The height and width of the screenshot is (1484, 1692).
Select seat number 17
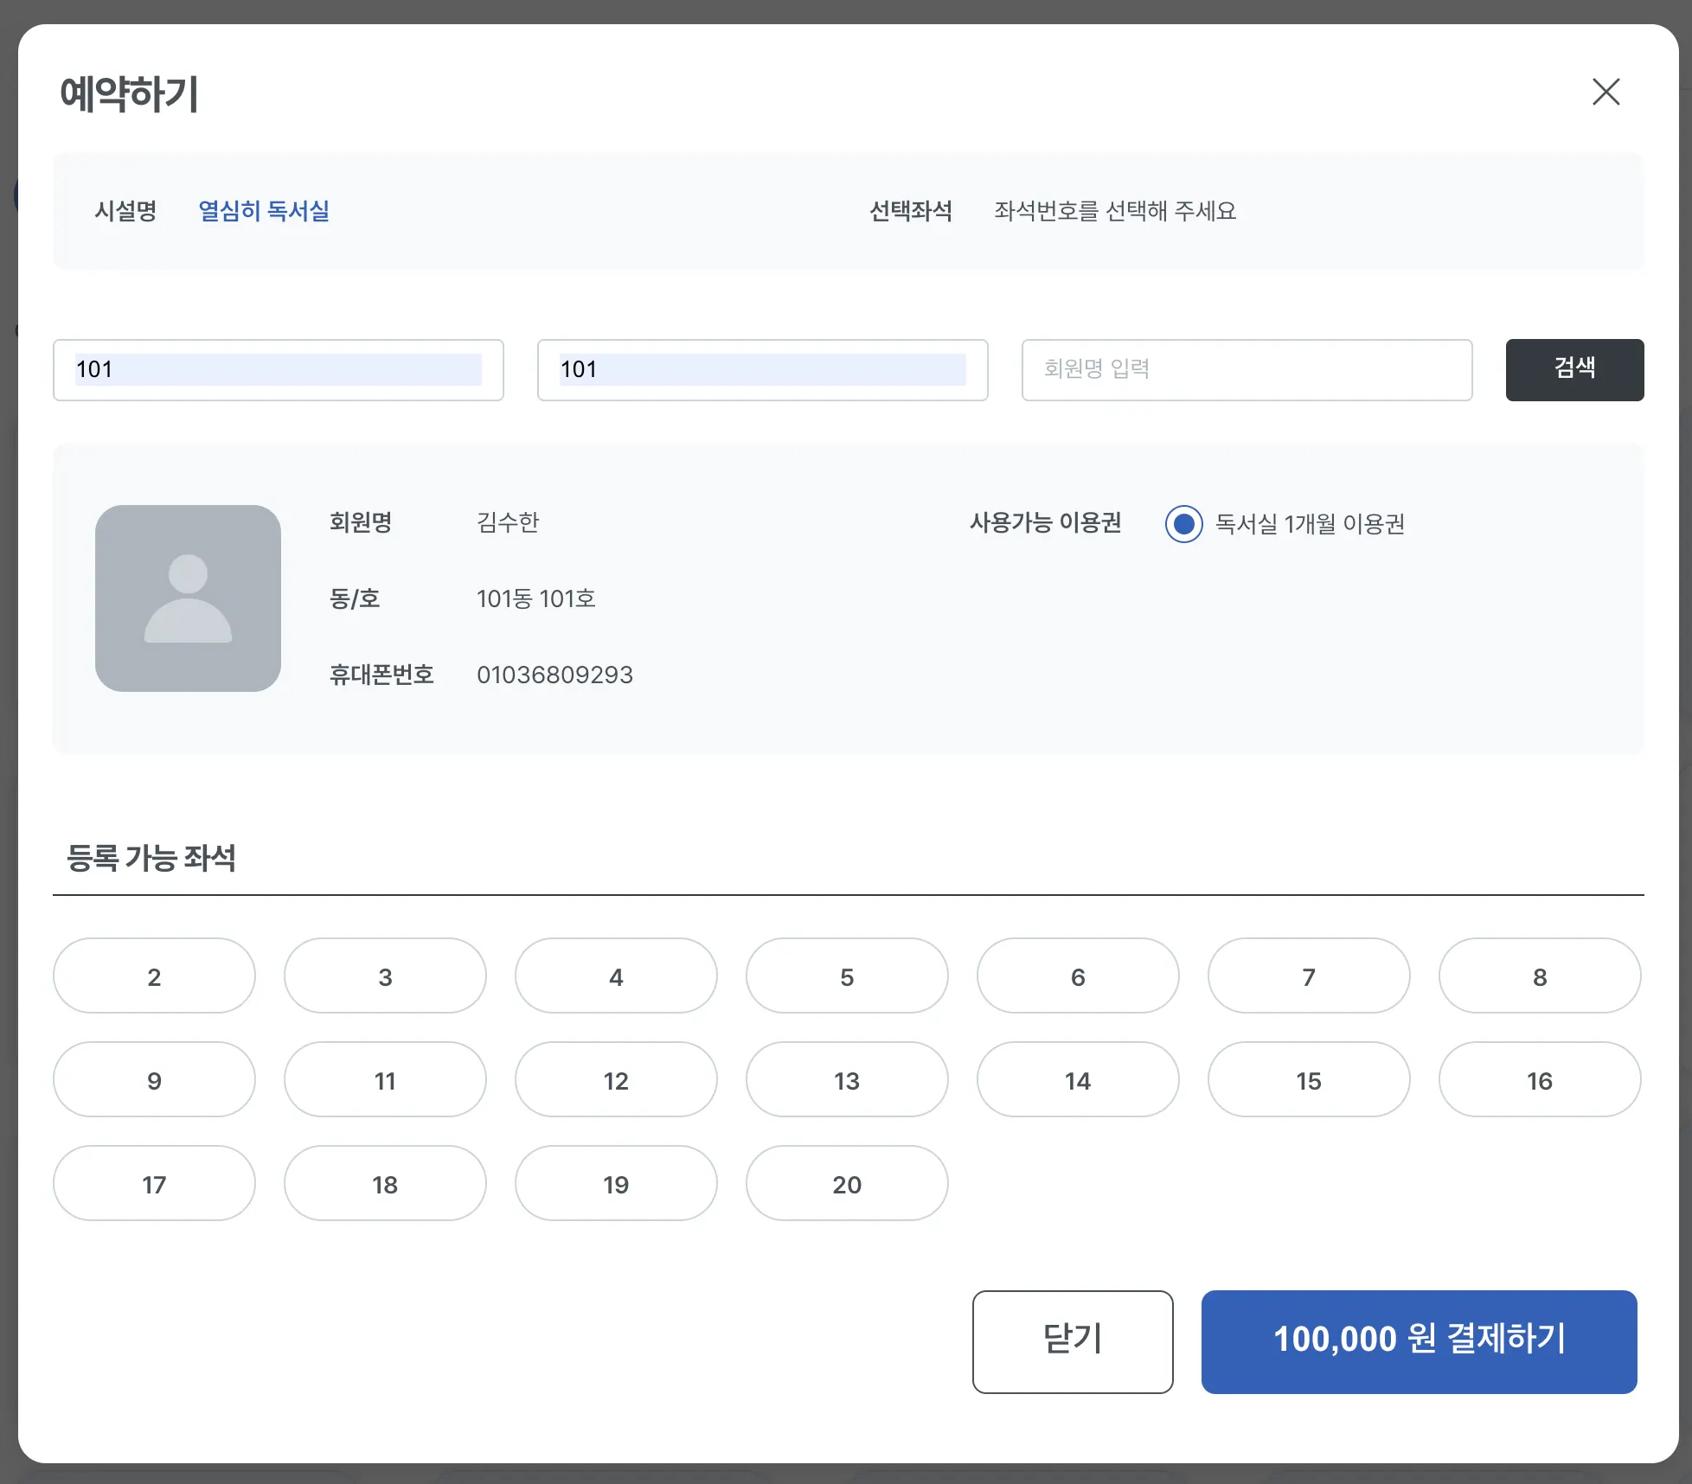coord(154,1183)
